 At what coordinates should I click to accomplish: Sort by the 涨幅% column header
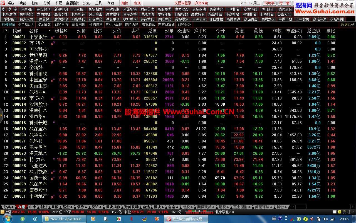tap(61, 31)
